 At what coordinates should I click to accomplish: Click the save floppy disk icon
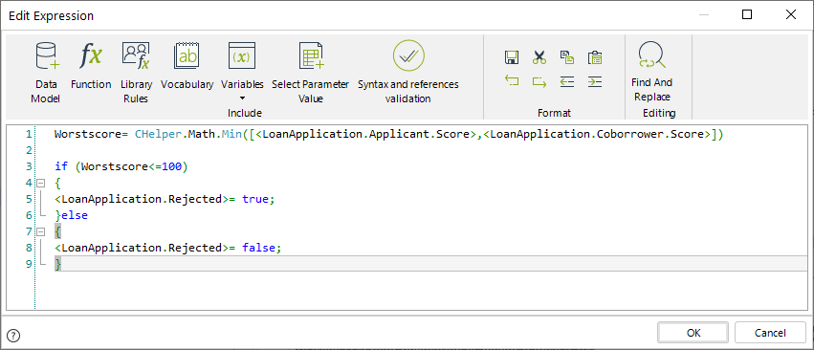click(x=512, y=57)
